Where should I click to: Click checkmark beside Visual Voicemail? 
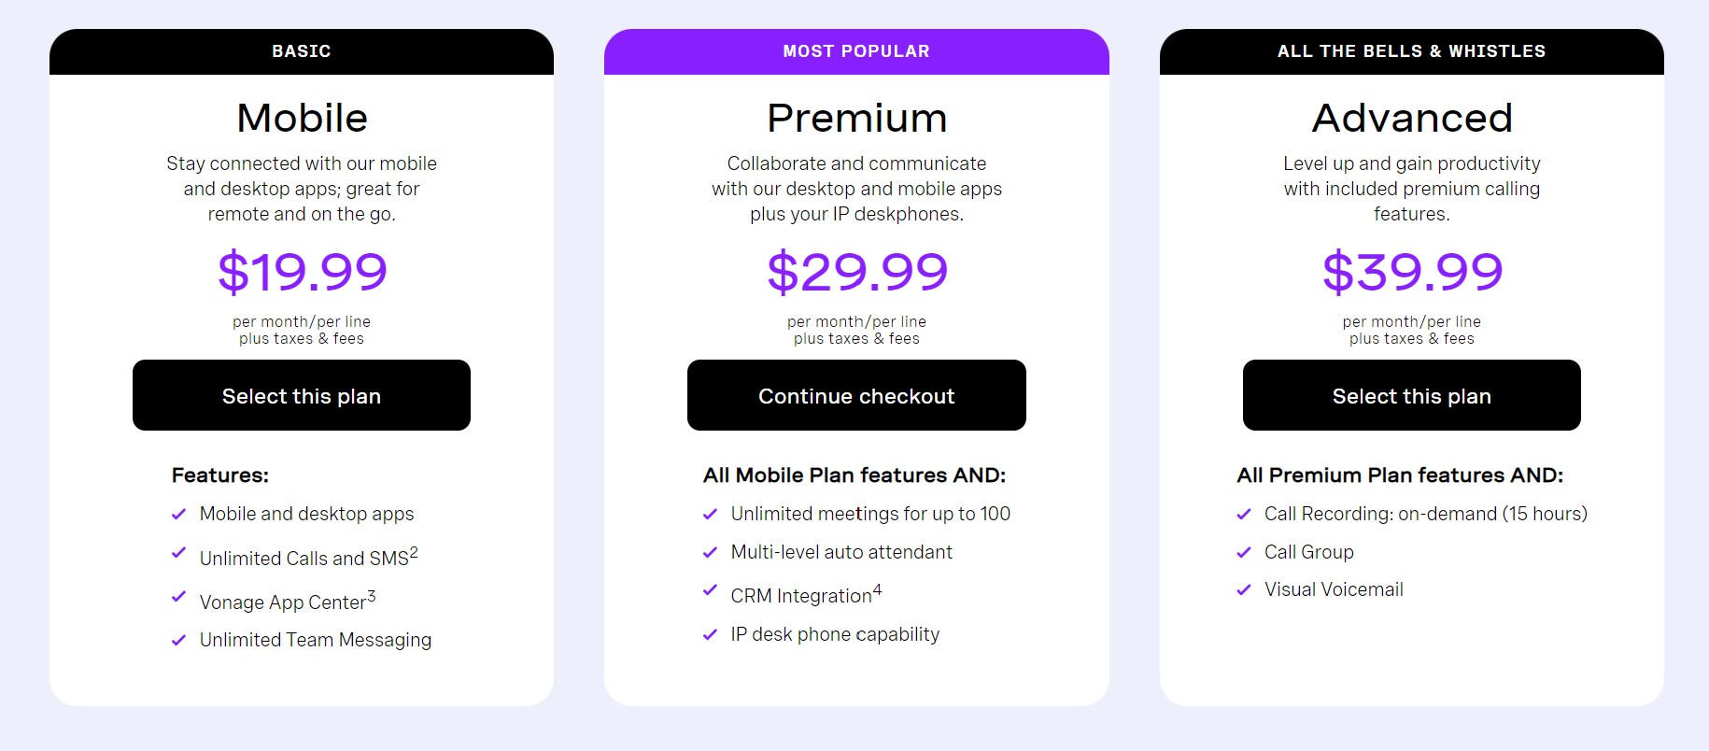click(x=1243, y=589)
